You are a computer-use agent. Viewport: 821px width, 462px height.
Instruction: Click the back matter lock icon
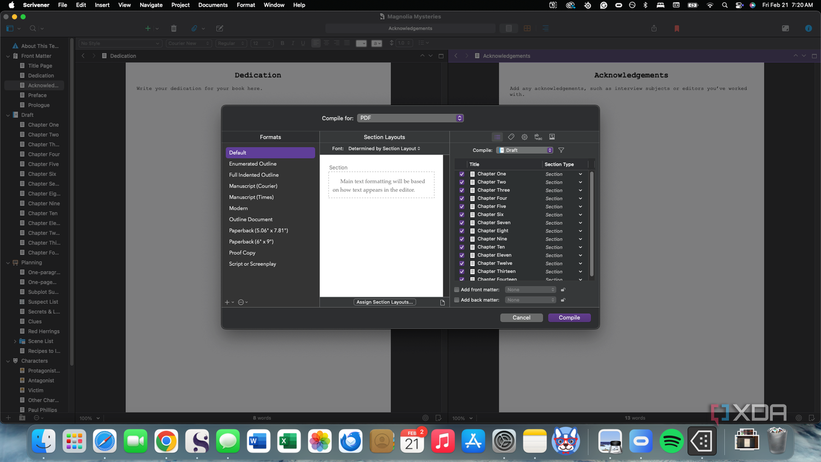point(563,300)
